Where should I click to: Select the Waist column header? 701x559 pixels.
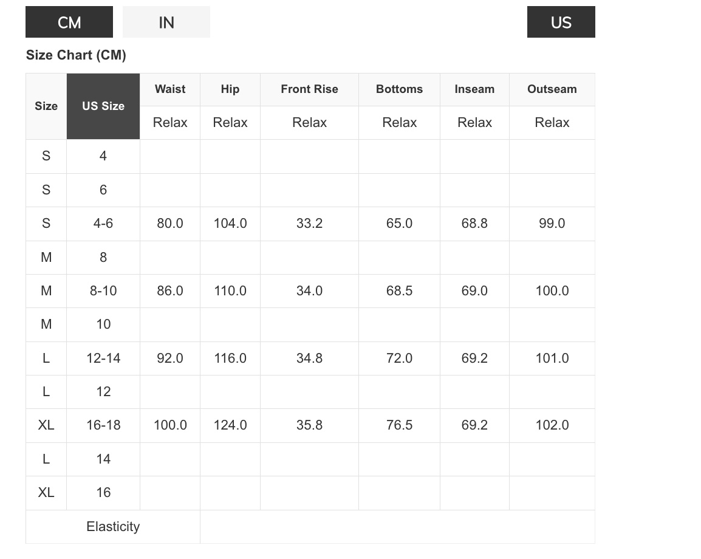click(x=170, y=89)
